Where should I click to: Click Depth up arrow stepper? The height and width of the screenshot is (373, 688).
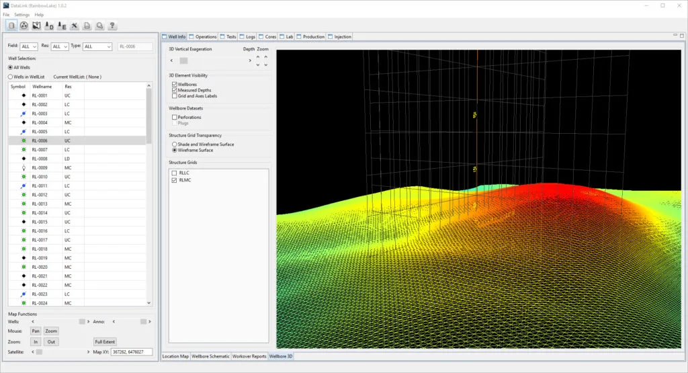point(257,57)
